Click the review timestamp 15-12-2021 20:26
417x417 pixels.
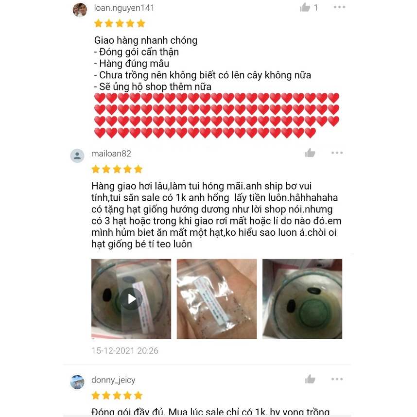point(125,351)
